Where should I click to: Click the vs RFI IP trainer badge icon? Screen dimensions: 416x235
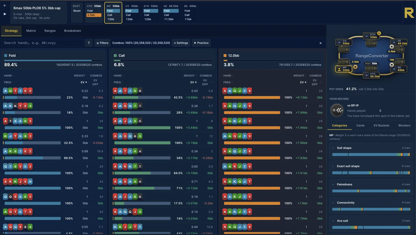point(337,110)
